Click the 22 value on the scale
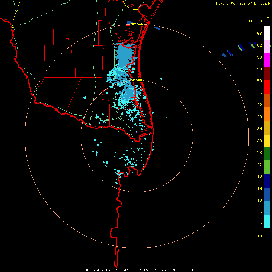Viewport: 272px width, 272px height. pyautogui.click(x=260, y=164)
